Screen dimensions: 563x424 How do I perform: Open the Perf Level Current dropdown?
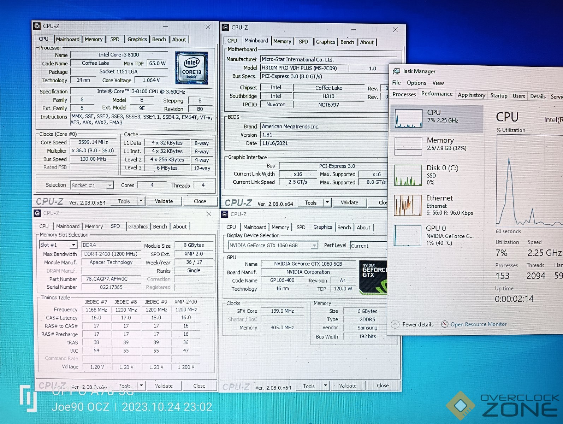click(368, 246)
